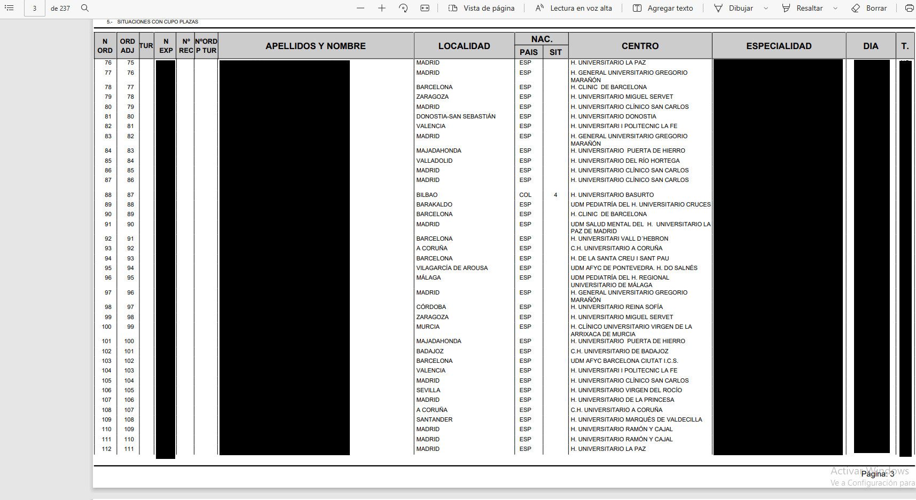
Task: Select the MURCIA locality cell
Action: coord(428,327)
